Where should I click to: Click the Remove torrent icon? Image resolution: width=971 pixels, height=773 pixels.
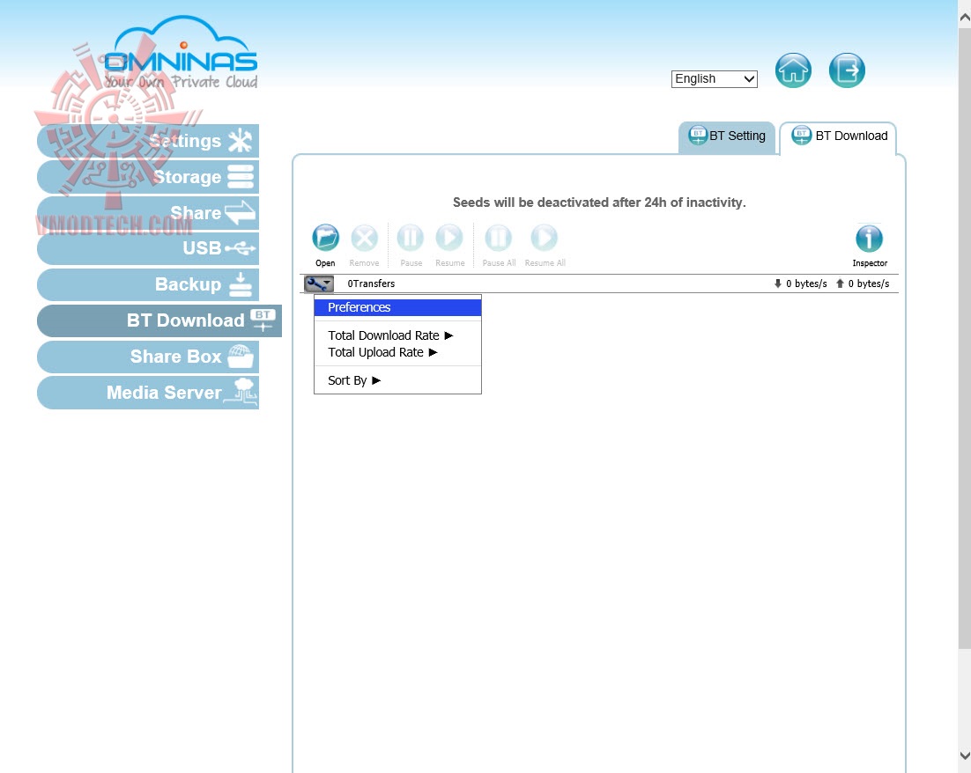point(364,239)
